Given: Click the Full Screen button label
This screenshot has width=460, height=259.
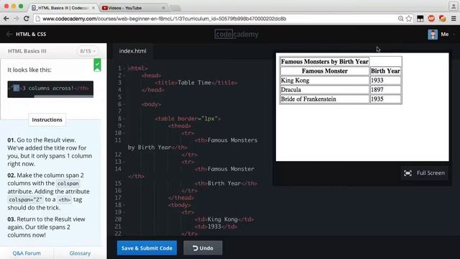Looking at the screenshot, I should point(431,173).
